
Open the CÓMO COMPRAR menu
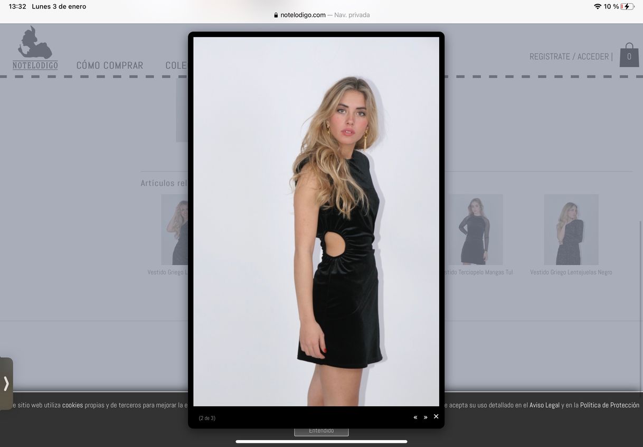tap(110, 65)
